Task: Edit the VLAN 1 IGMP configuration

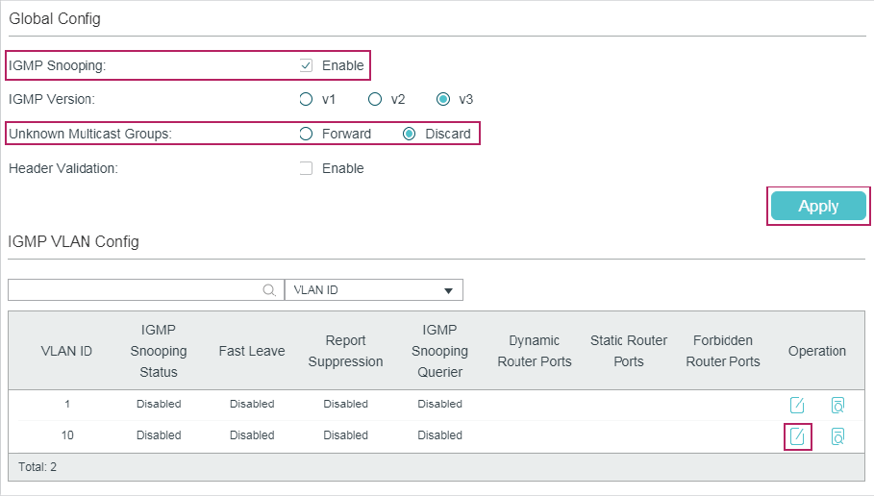Action: tap(796, 405)
